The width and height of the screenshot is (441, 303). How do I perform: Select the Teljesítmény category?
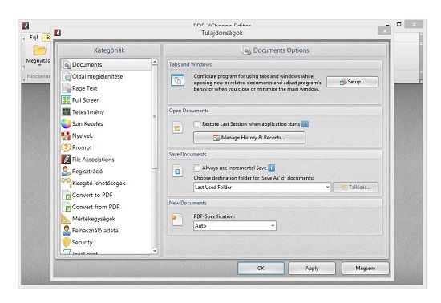[x=106, y=112]
